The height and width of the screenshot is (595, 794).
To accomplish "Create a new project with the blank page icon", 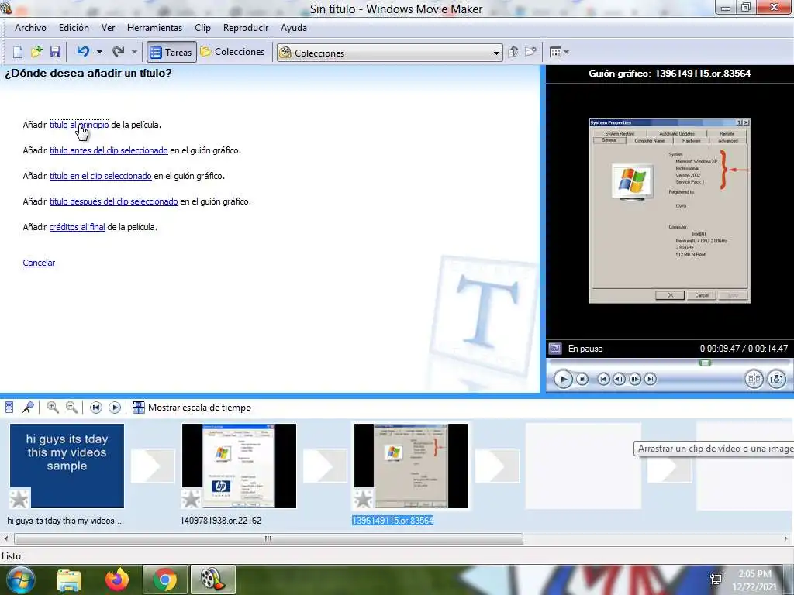I will (x=18, y=52).
